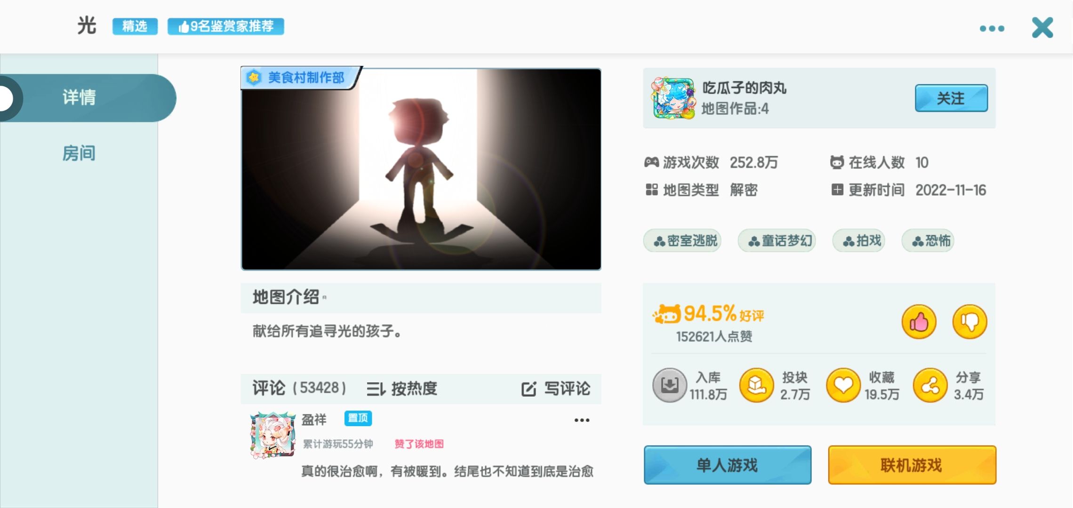
Task: Click the thumbs-down dislike icon
Action: click(969, 322)
